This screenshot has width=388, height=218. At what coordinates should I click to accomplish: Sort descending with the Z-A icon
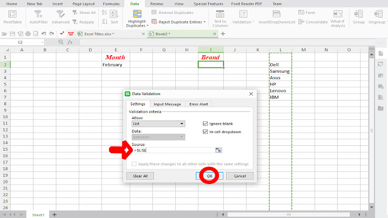pyautogui.click(x=104, y=22)
